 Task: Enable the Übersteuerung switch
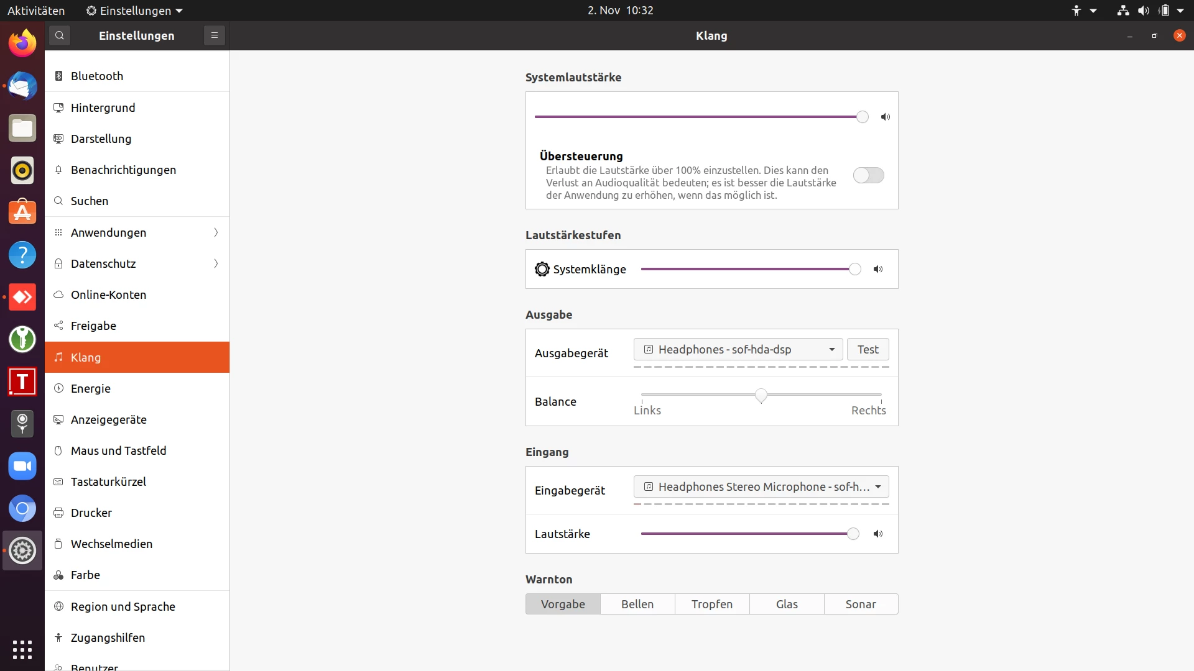point(868,175)
